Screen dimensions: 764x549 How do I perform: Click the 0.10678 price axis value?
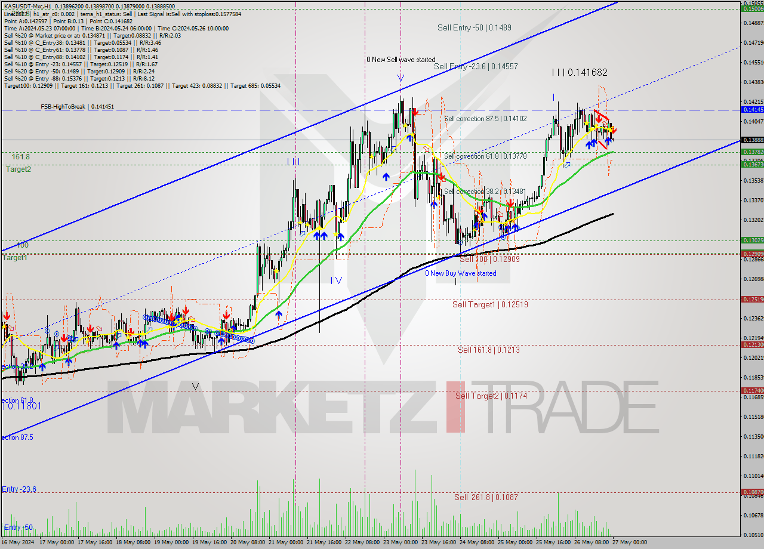[x=753, y=515]
